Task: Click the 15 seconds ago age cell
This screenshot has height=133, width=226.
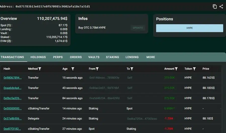Action: (72, 78)
